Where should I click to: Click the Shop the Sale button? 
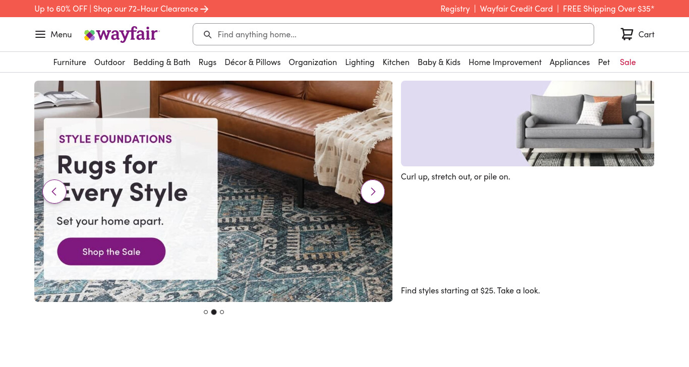pyautogui.click(x=111, y=252)
